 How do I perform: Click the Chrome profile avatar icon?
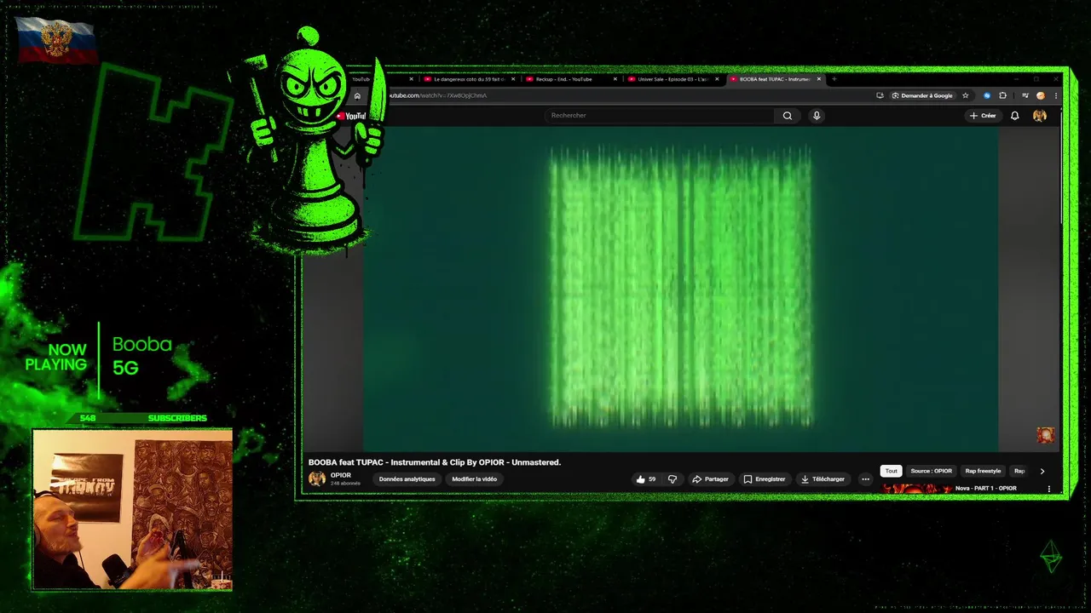(x=1041, y=95)
